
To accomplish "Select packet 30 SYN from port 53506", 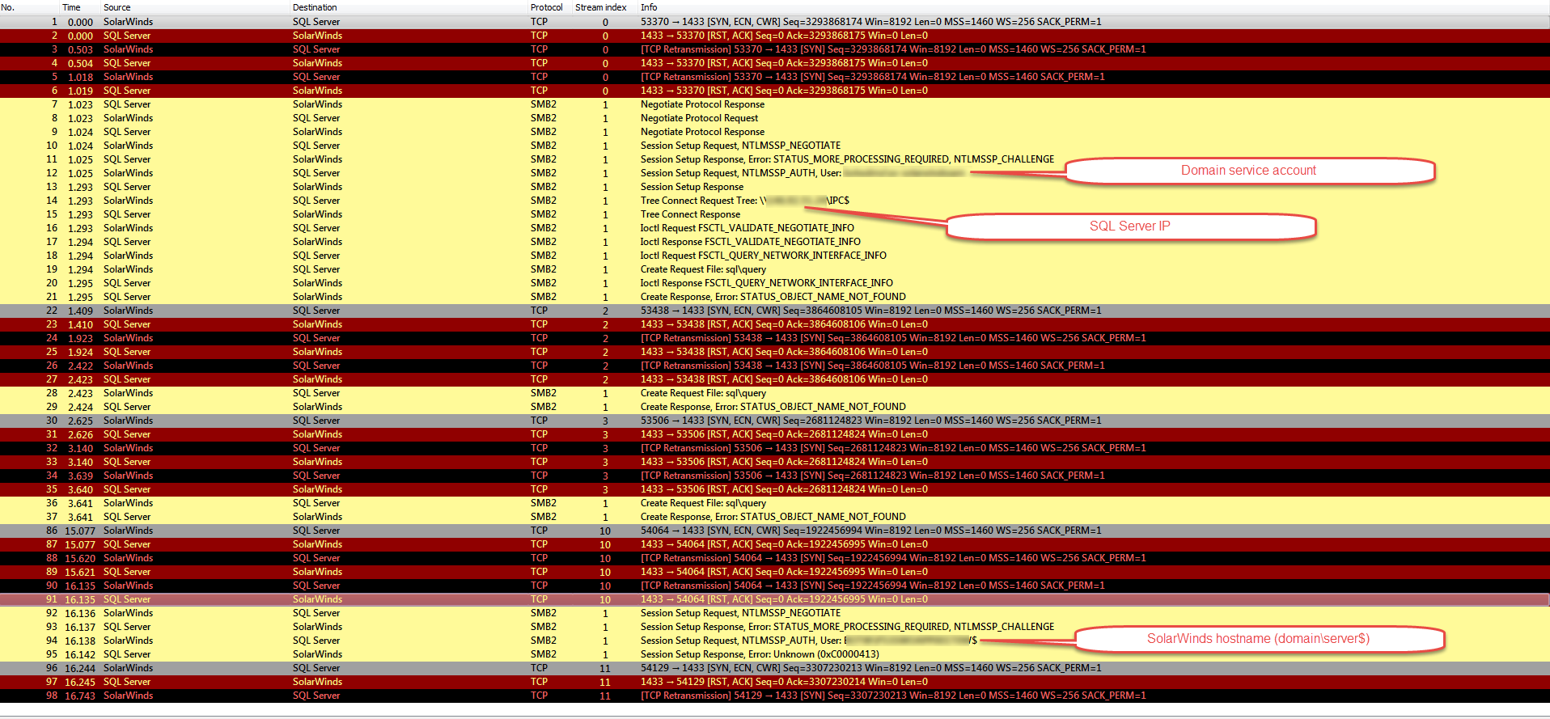I will point(775,421).
